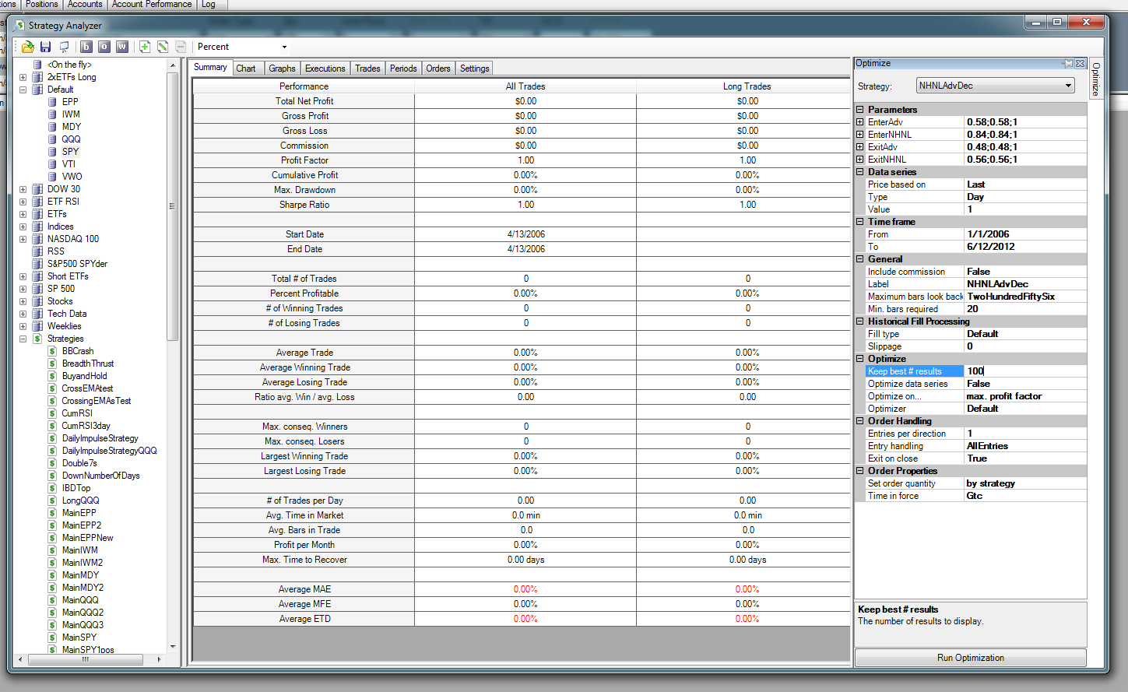
Task: Open the Trades tab
Action: pos(367,68)
